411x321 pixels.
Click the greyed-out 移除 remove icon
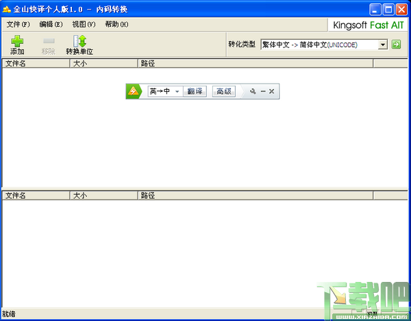(49, 40)
